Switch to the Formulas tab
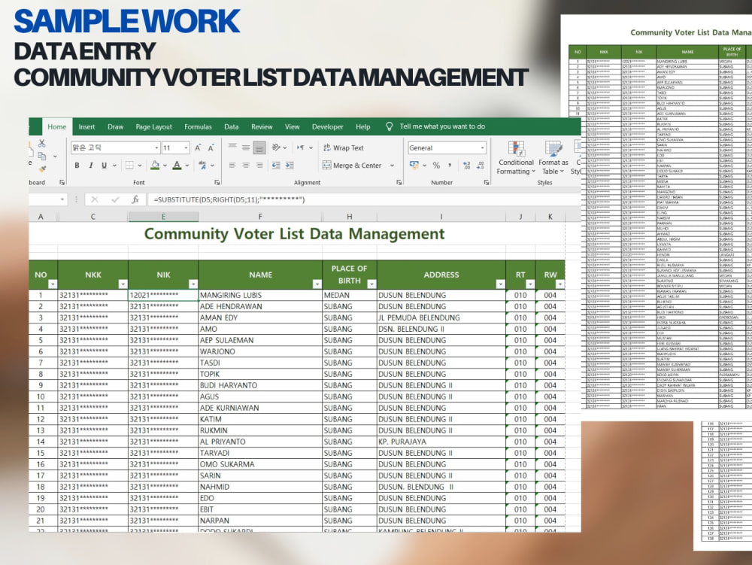 [198, 126]
